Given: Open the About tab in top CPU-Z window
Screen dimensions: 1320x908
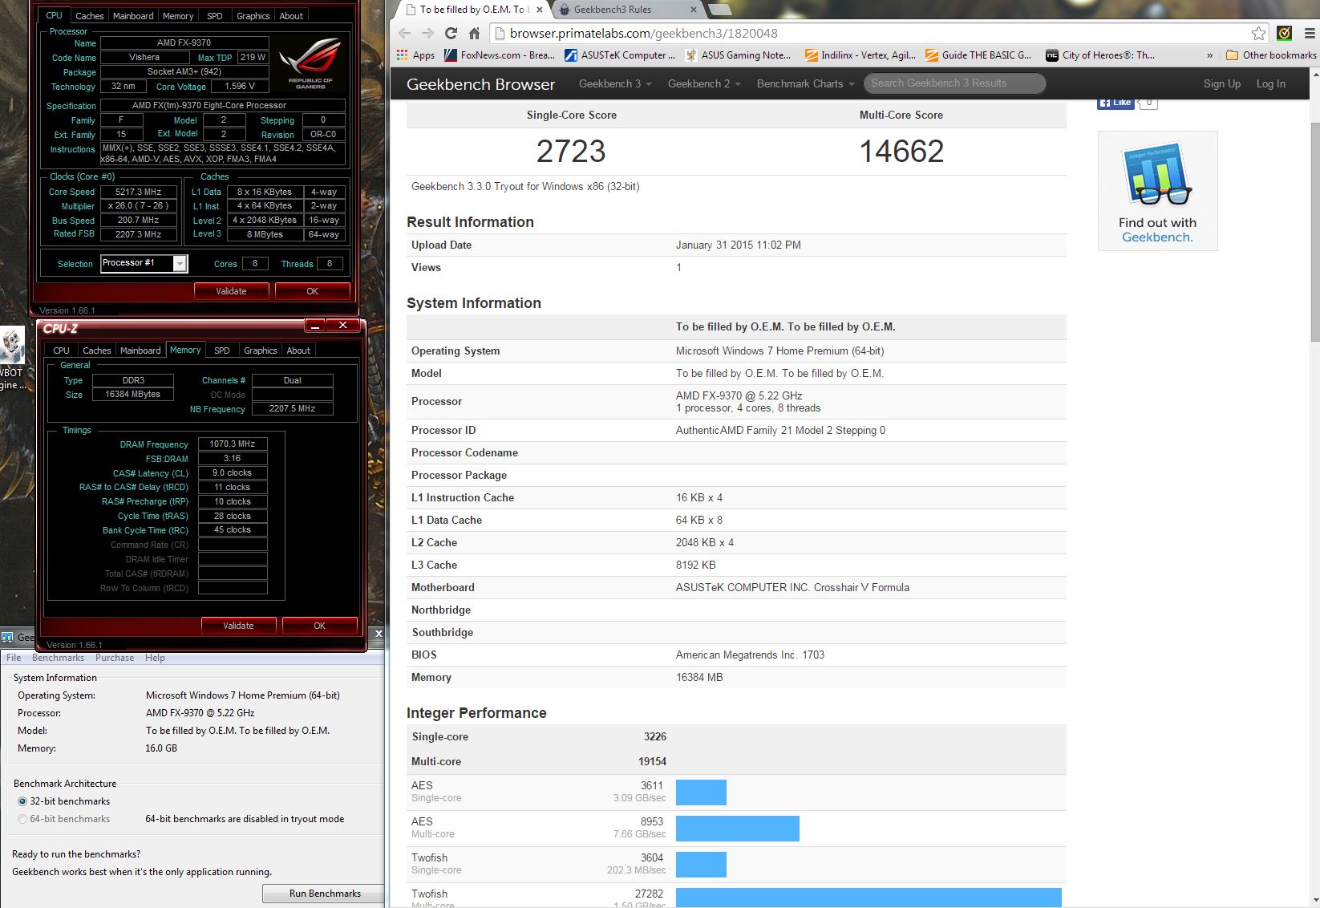Looking at the screenshot, I should (291, 15).
